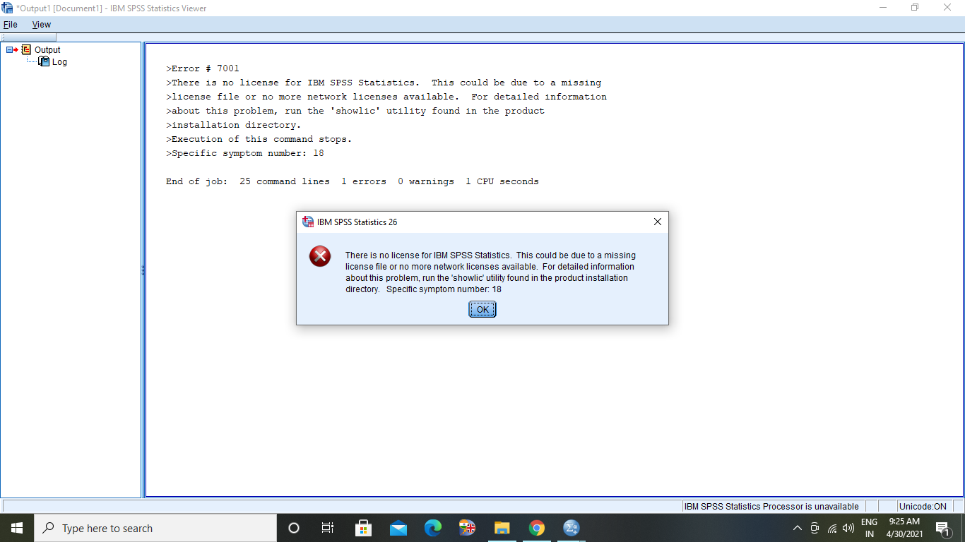Open Mail app from the taskbar

click(x=398, y=528)
